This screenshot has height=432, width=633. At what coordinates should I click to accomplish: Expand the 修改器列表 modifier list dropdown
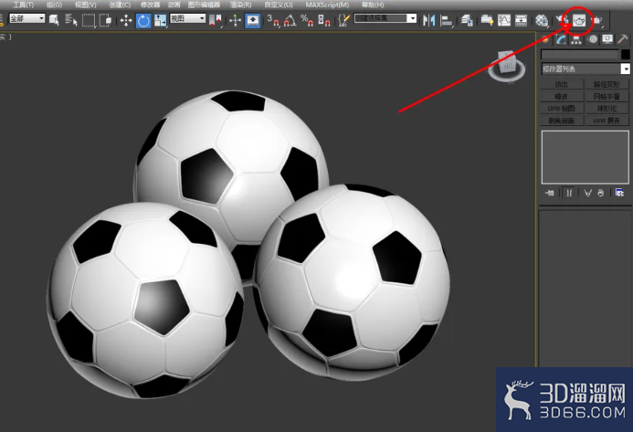585,69
